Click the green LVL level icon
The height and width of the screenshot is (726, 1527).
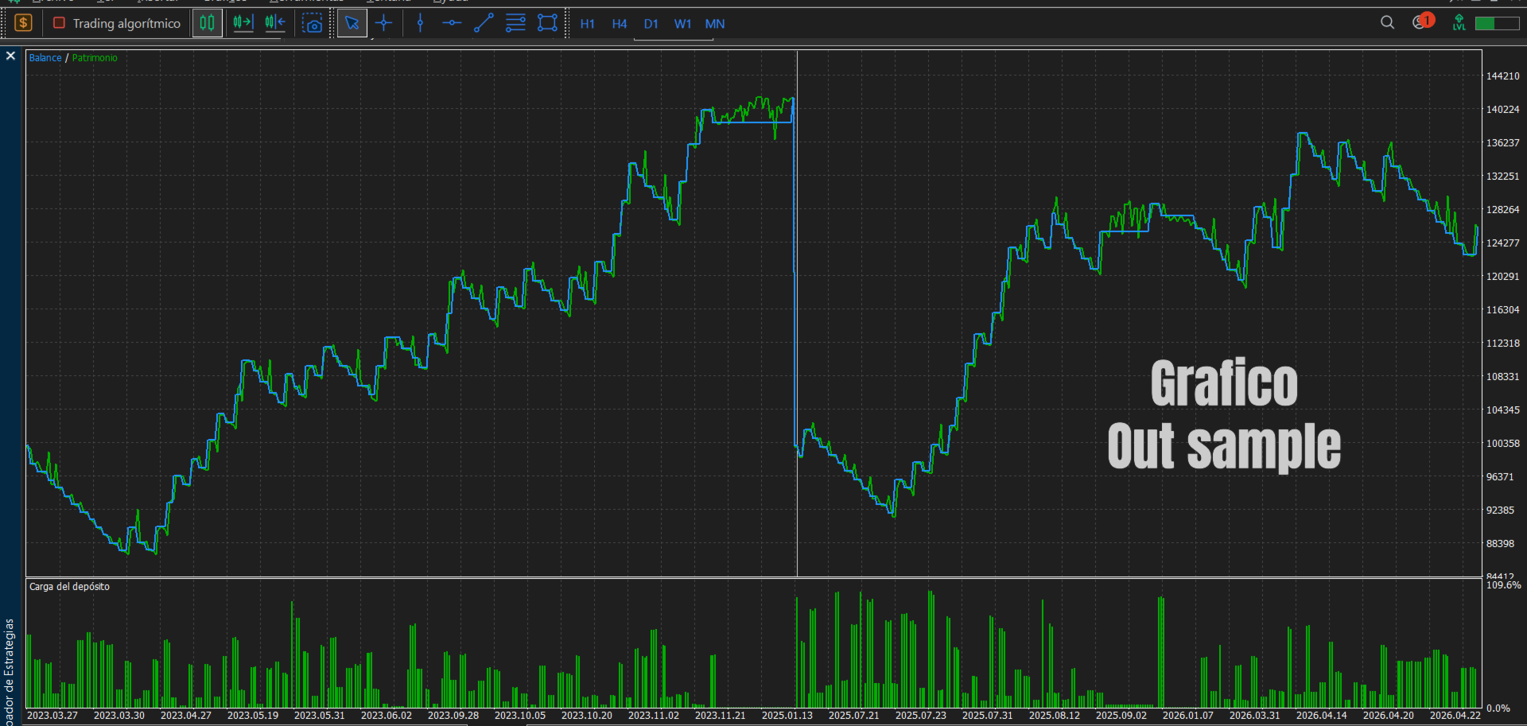click(x=1459, y=22)
